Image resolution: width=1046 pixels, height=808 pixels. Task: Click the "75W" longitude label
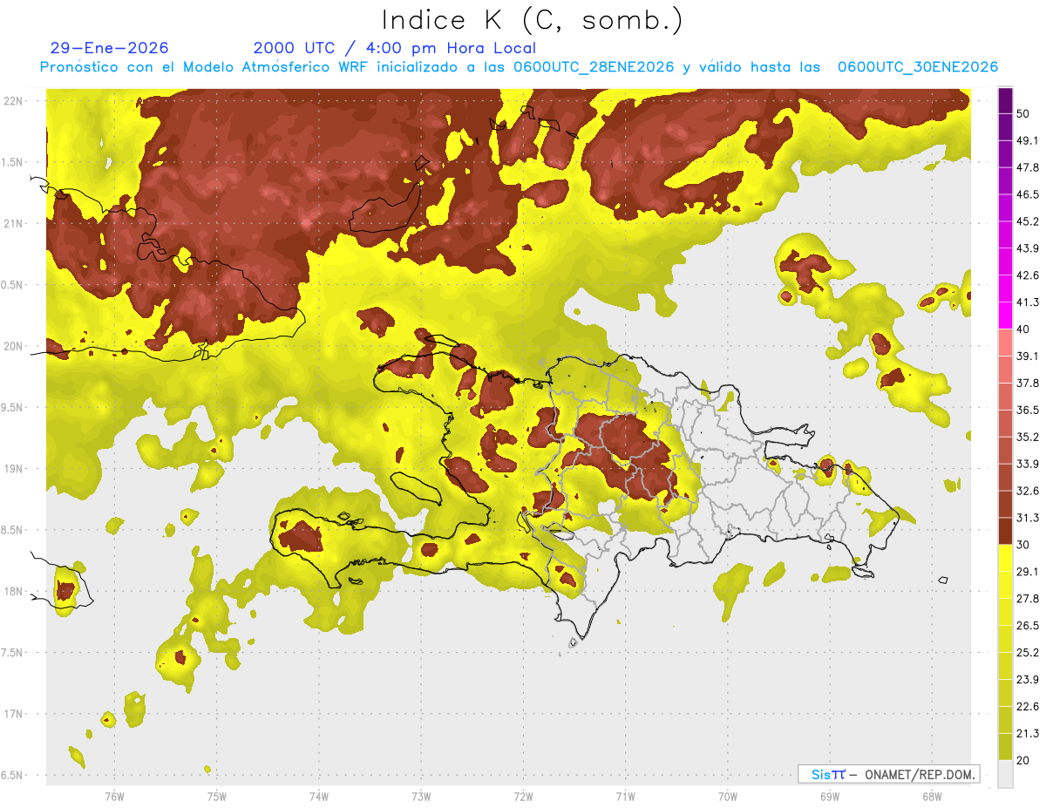pyautogui.click(x=217, y=796)
